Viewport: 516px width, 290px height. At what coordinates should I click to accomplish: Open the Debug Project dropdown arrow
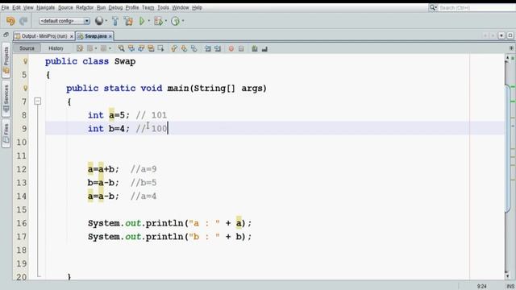[166, 21]
